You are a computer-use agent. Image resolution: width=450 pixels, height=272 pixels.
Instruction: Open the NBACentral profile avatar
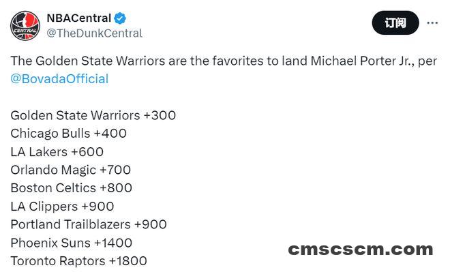pyautogui.click(x=25, y=25)
